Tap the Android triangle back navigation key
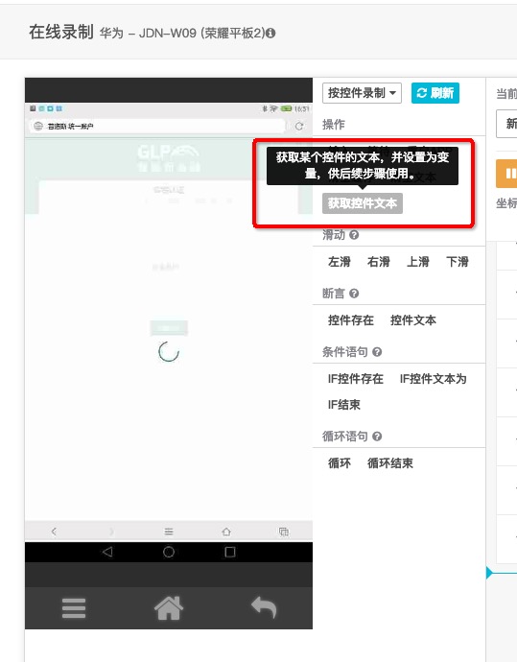The image size is (517, 662). pyautogui.click(x=107, y=552)
